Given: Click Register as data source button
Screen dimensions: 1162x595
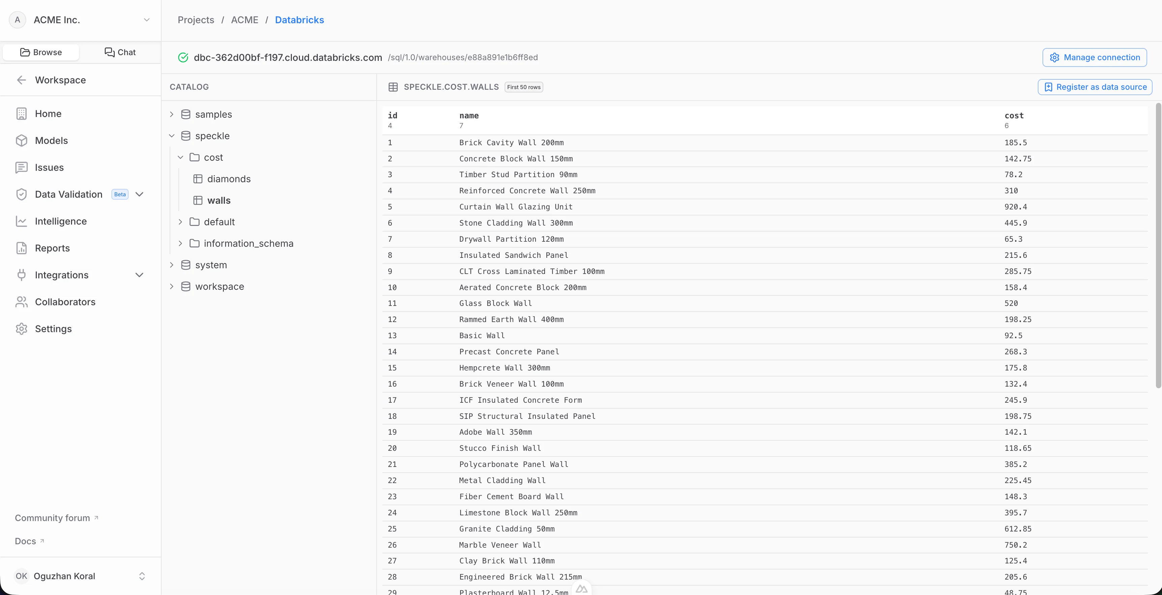Looking at the screenshot, I should click(x=1095, y=87).
